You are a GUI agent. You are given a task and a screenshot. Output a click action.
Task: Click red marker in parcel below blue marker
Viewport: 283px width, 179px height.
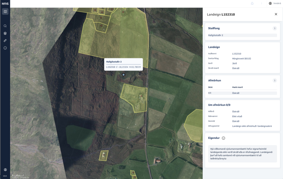pyautogui.click(x=141, y=96)
